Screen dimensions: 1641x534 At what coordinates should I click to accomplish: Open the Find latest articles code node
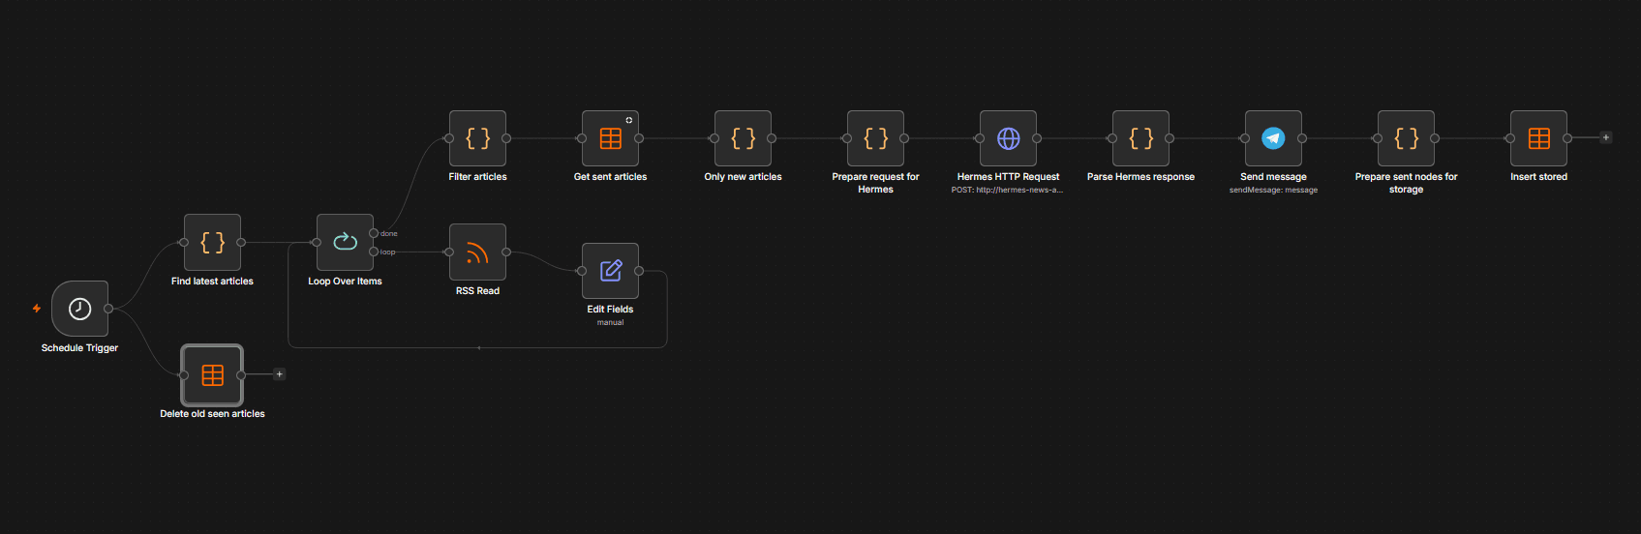point(212,242)
